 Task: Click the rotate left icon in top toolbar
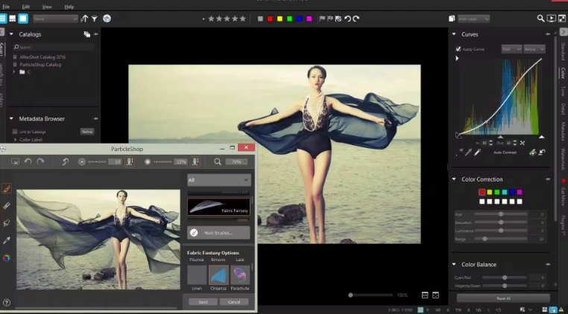tap(347, 19)
